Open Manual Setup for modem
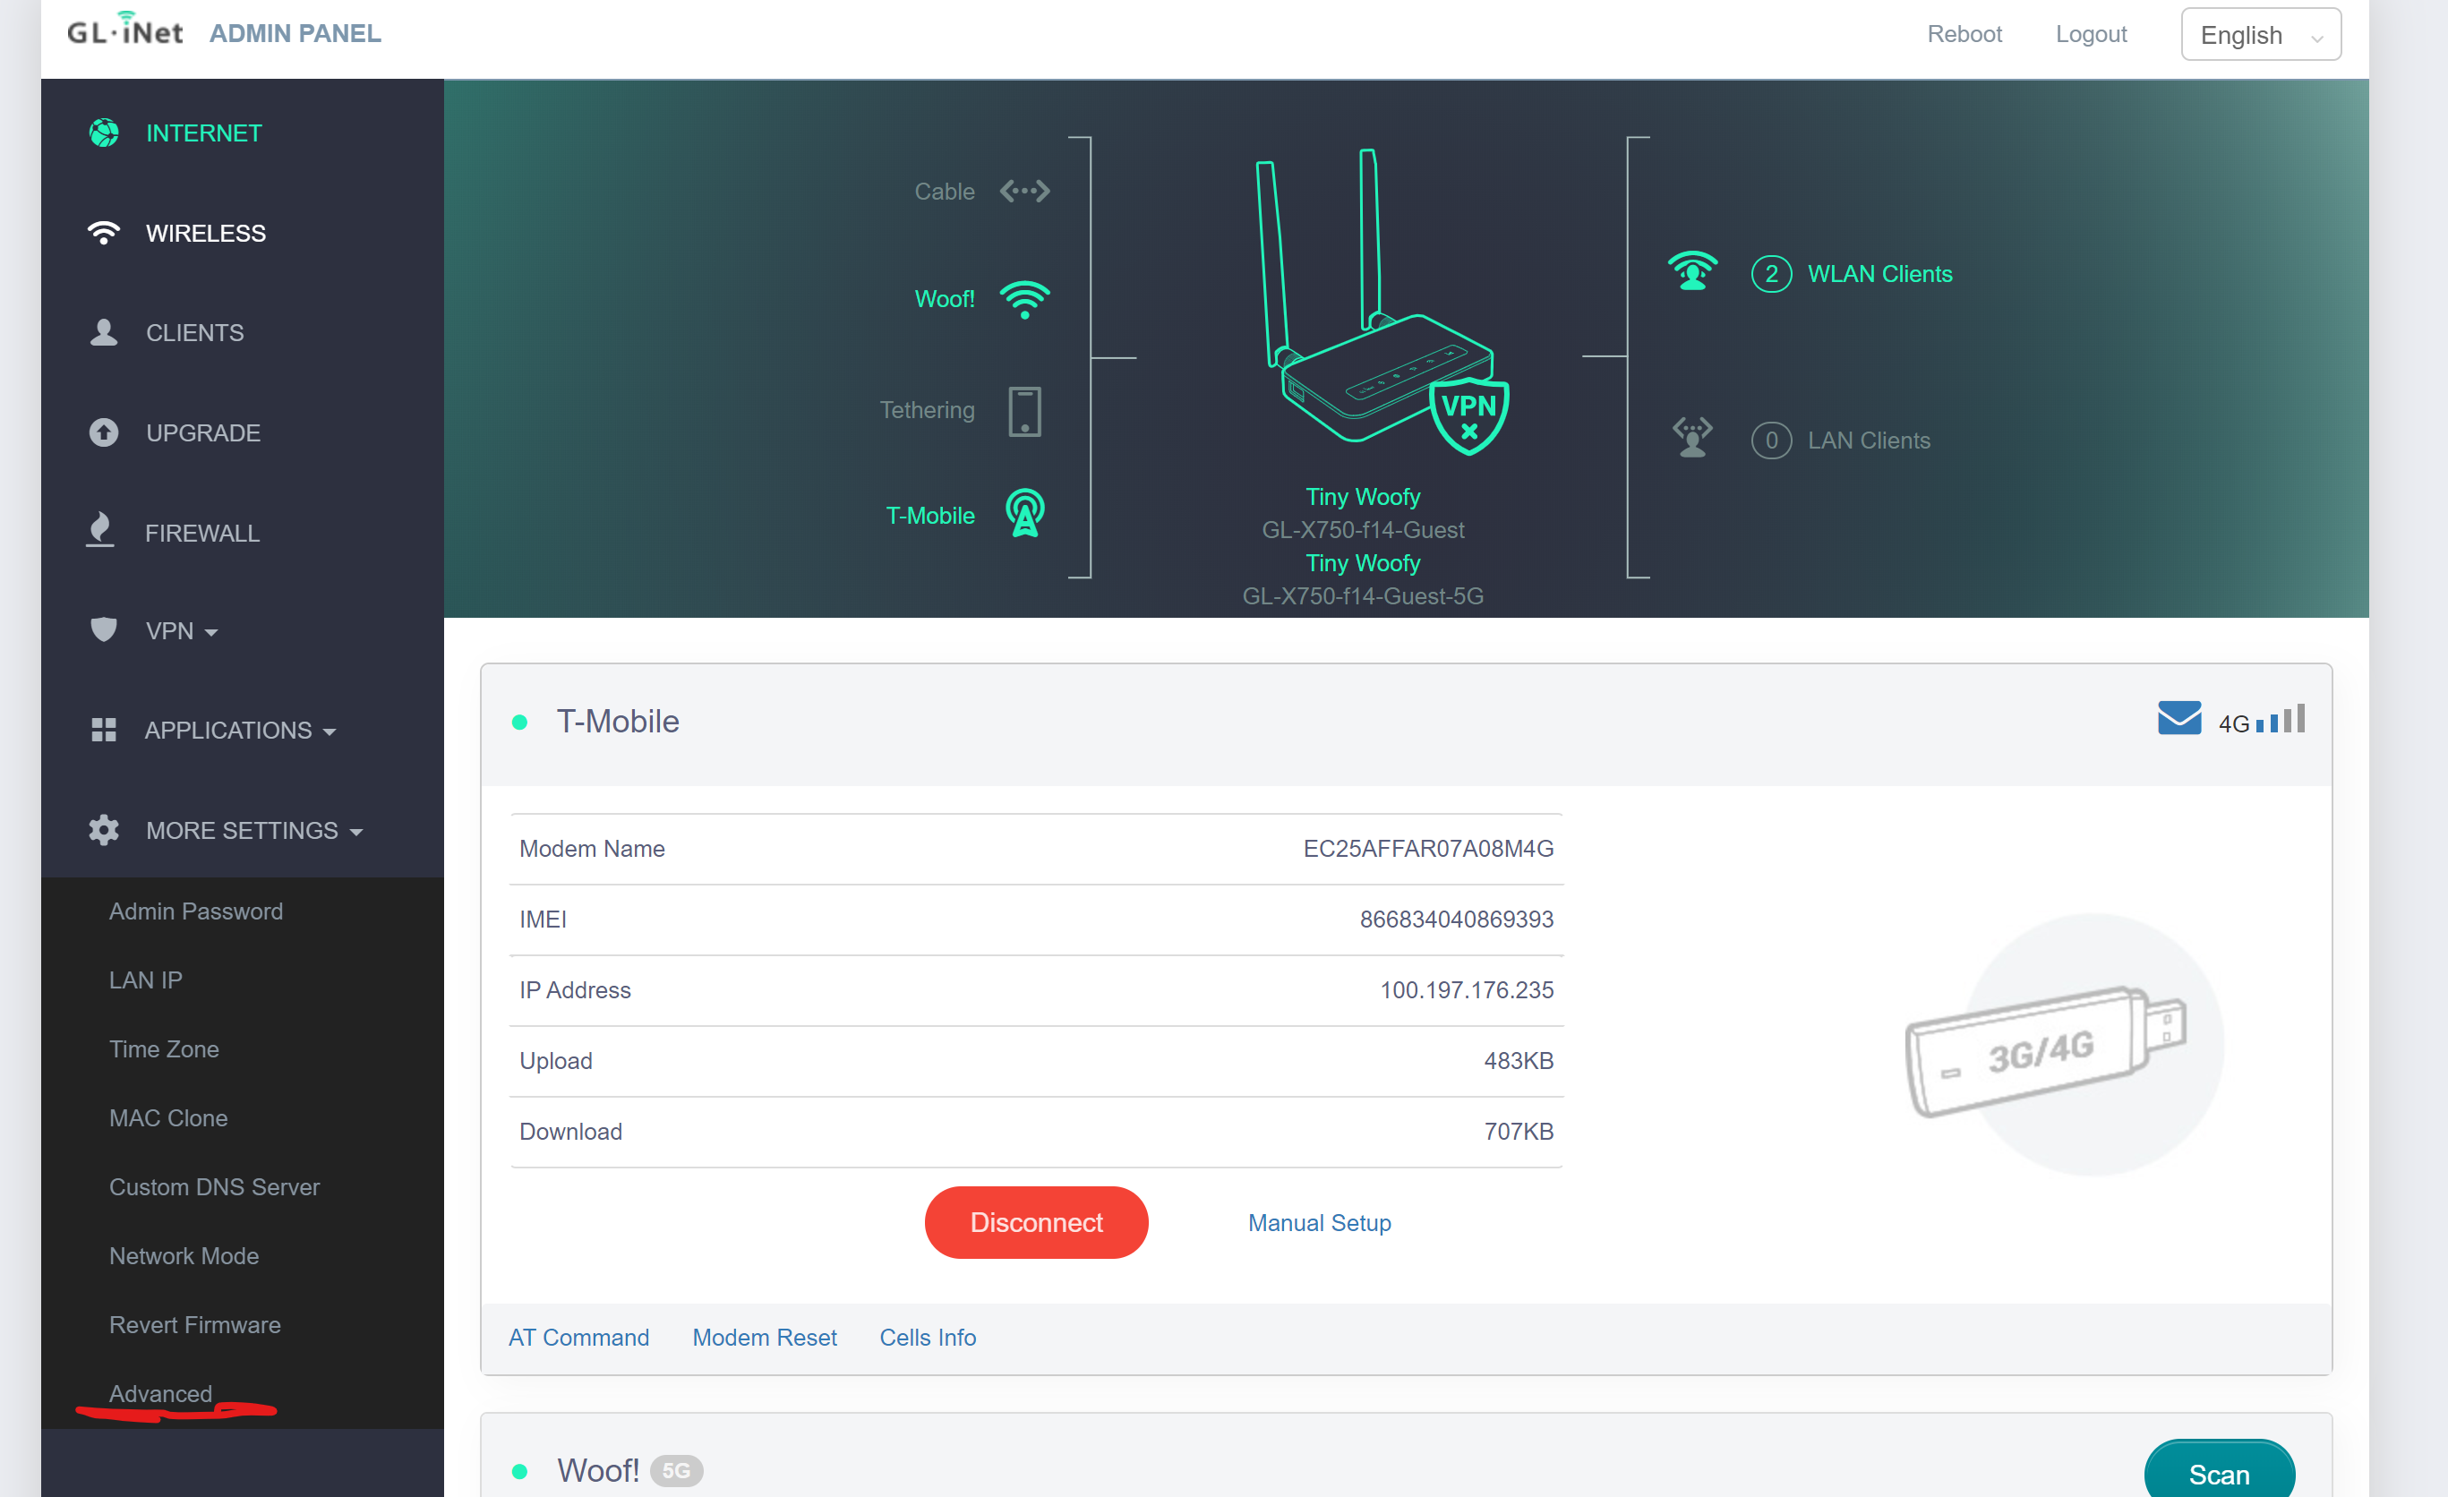This screenshot has width=2448, height=1497. pos(1320,1223)
